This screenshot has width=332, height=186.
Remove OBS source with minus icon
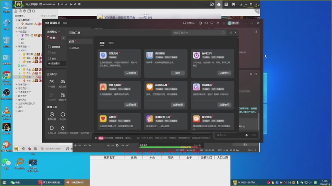112,145
